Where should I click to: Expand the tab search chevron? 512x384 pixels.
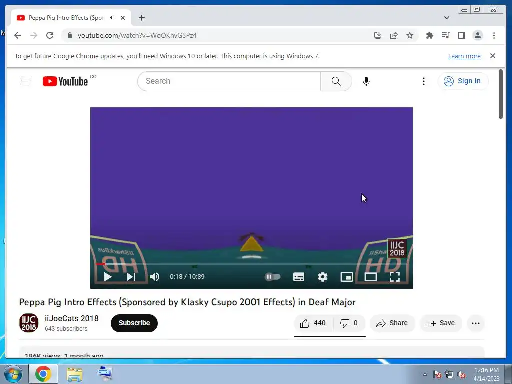447,18
